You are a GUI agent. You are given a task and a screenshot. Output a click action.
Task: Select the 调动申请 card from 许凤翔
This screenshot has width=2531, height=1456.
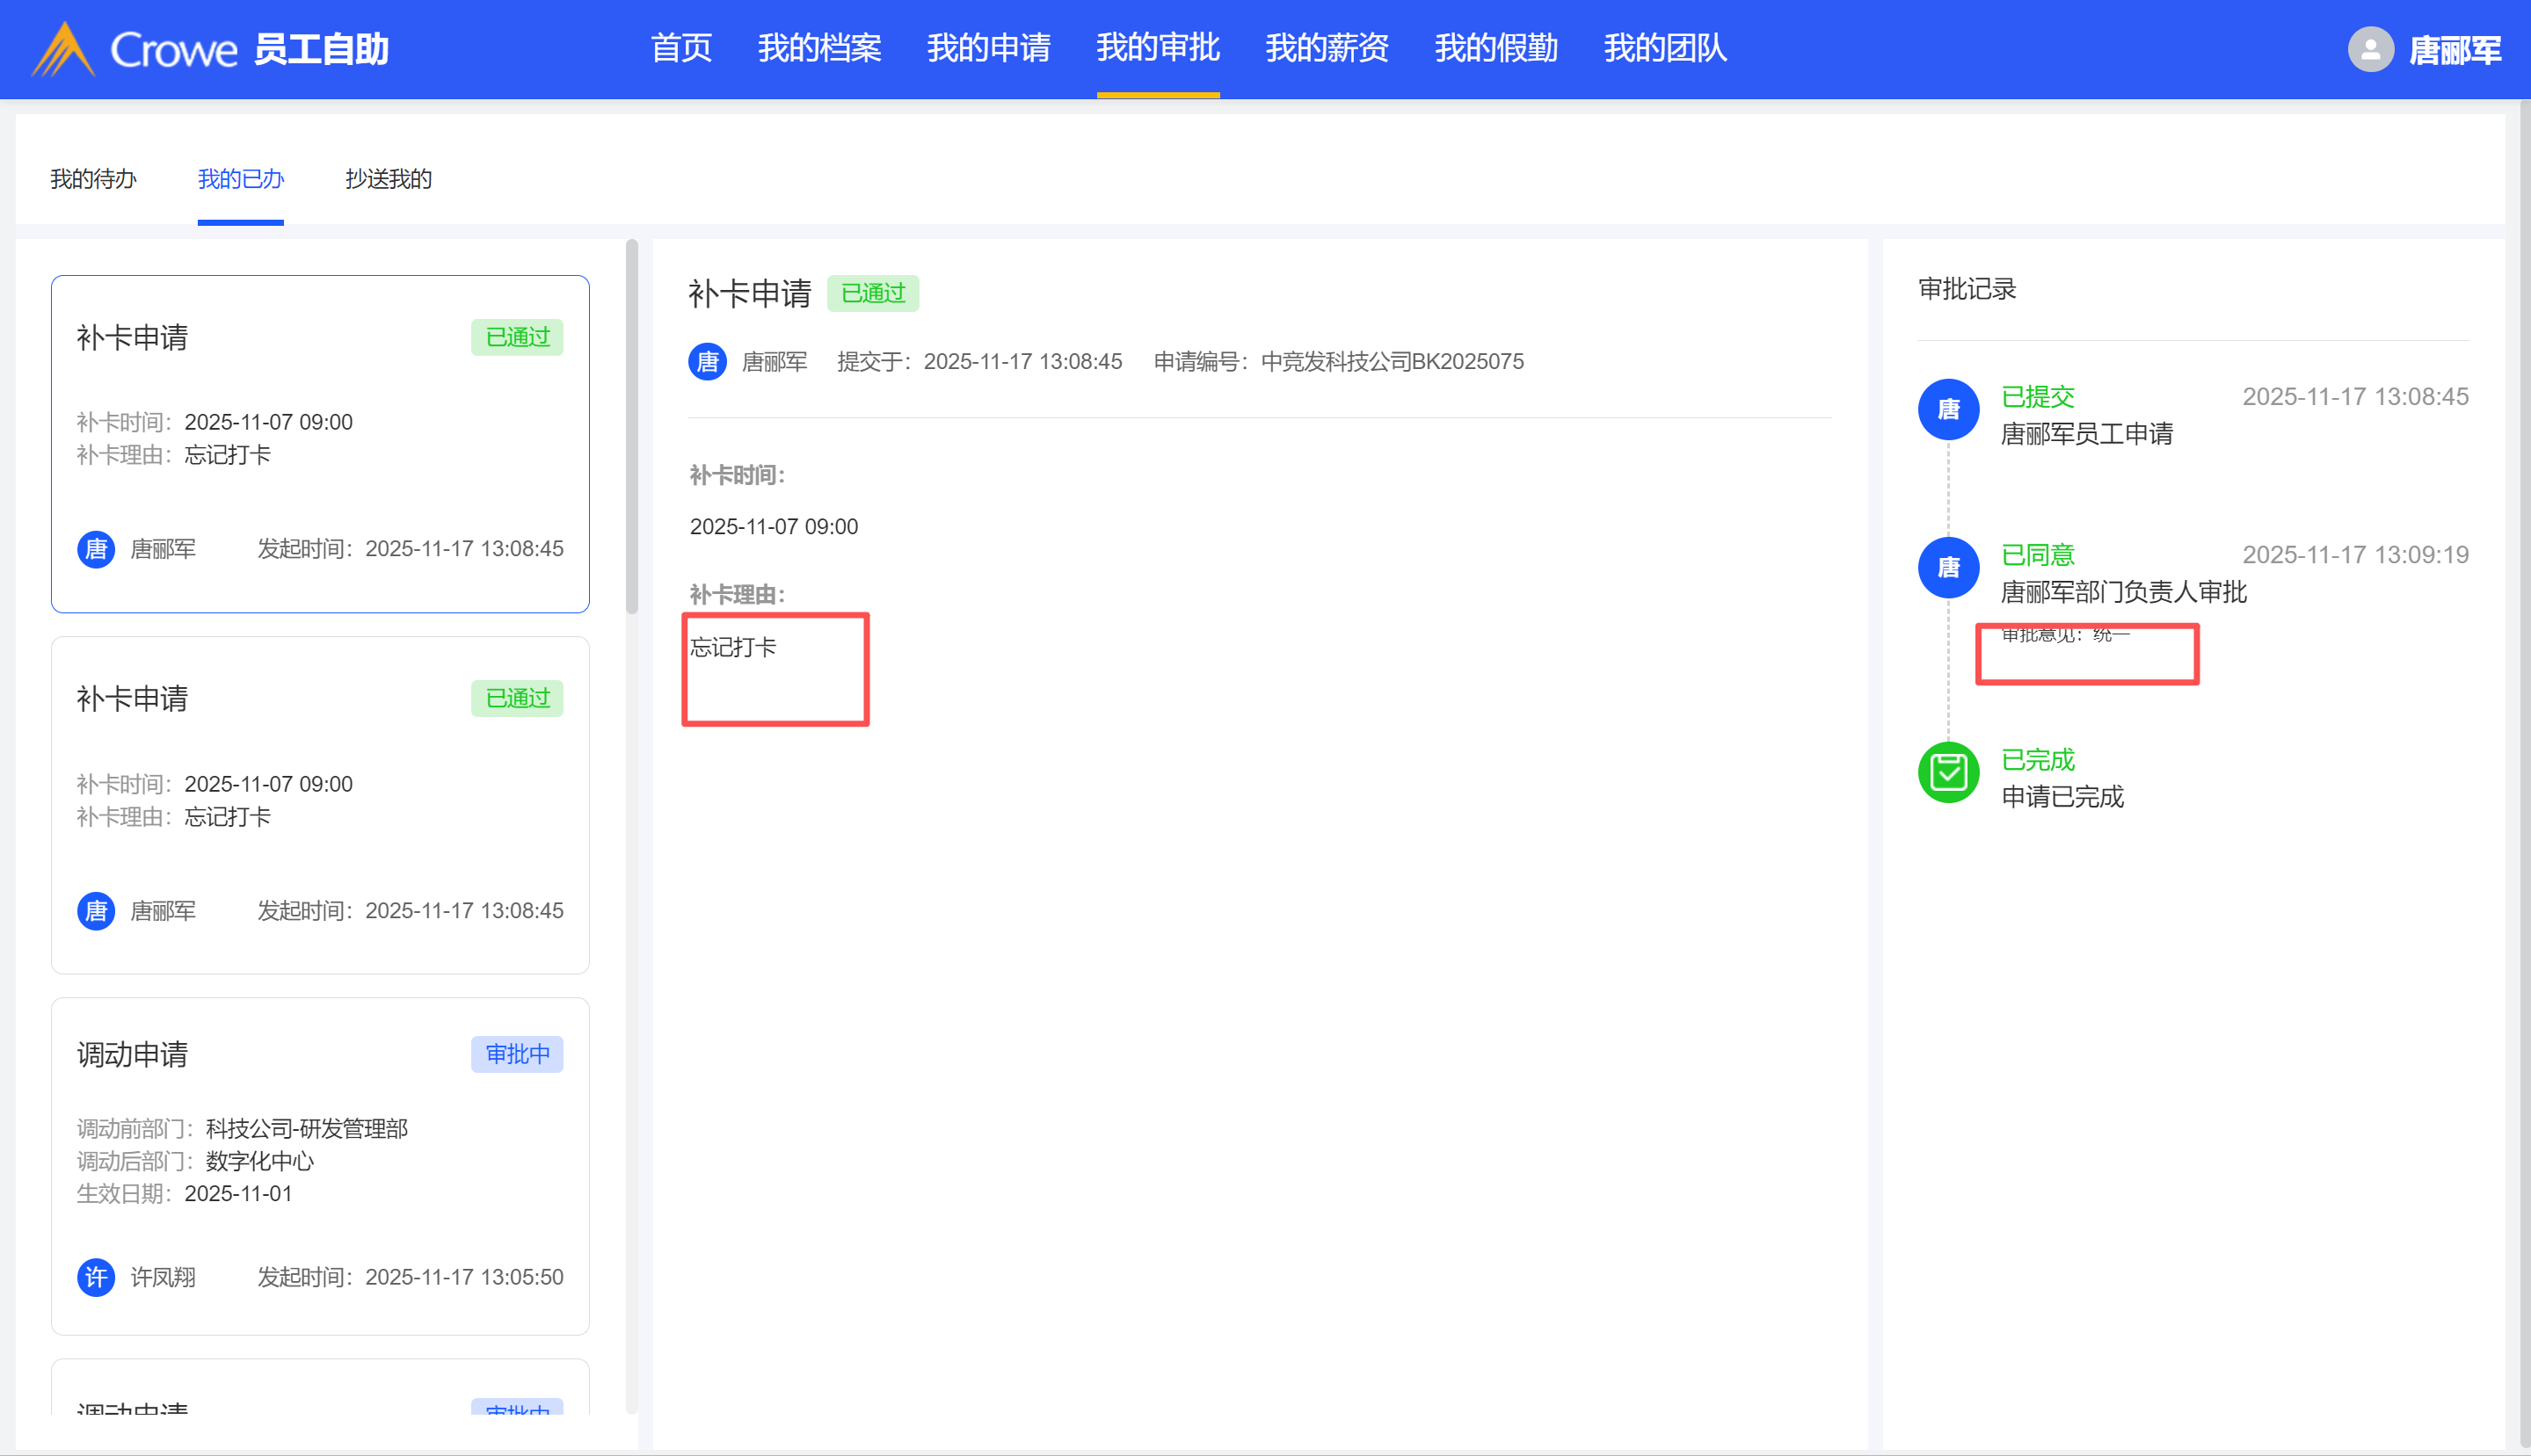(x=320, y=1165)
